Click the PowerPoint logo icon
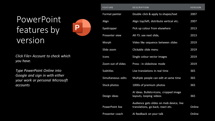The width and height of the screenshot is (215, 121). [82, 27]
